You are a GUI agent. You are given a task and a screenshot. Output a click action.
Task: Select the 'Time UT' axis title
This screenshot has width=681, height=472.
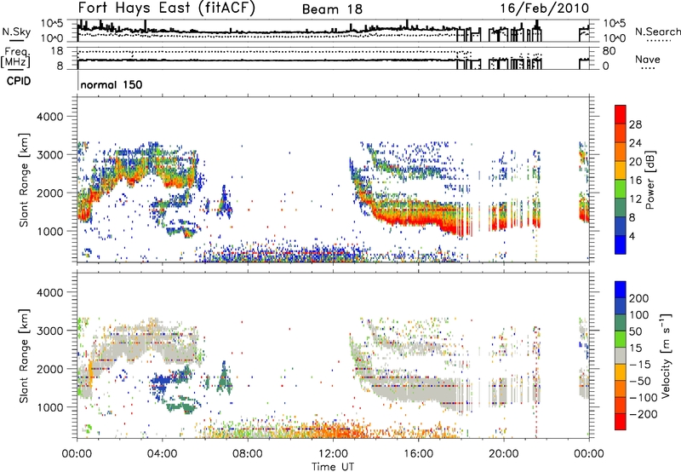point(333,467)
